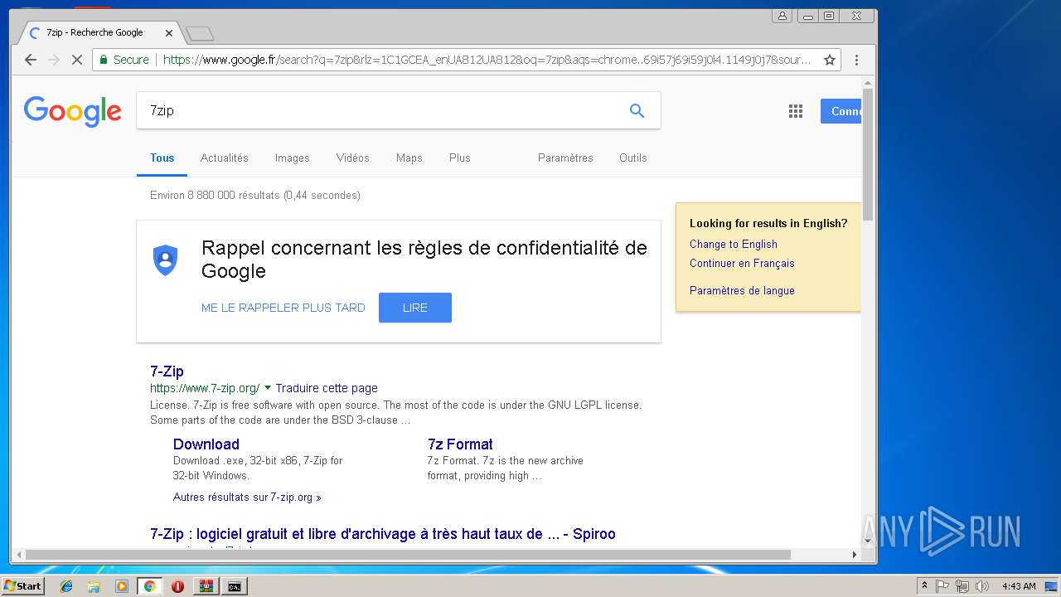The image size is (1061, 597).
Task: Click the Secure padlock indicator
Action: [124, 60]
